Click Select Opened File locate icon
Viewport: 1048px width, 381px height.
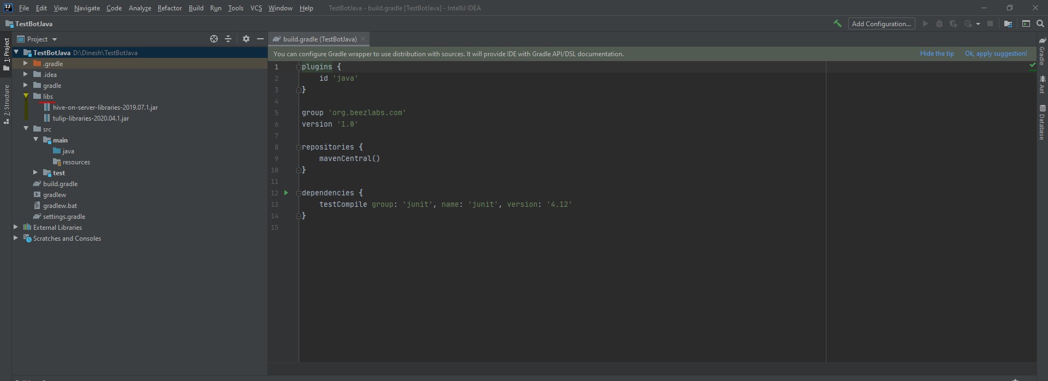click(x=214, y=39)
